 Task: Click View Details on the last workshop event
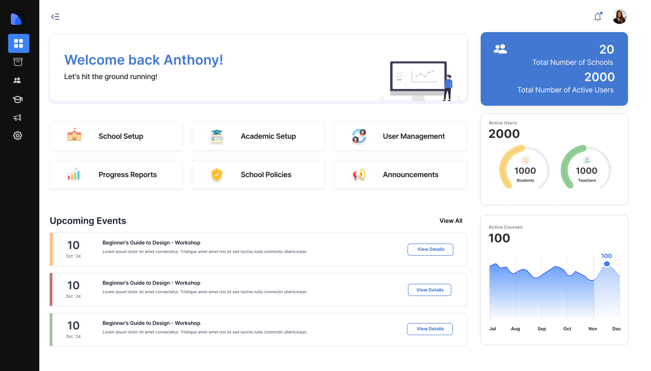coord(430,329)
